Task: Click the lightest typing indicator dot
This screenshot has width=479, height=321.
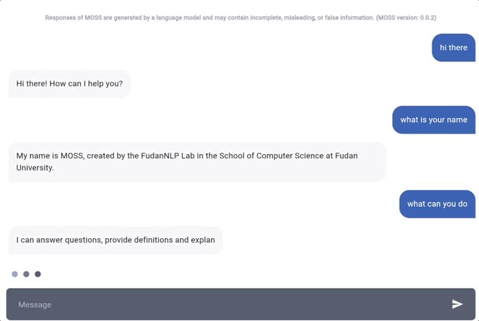Action: click(15, 274)
